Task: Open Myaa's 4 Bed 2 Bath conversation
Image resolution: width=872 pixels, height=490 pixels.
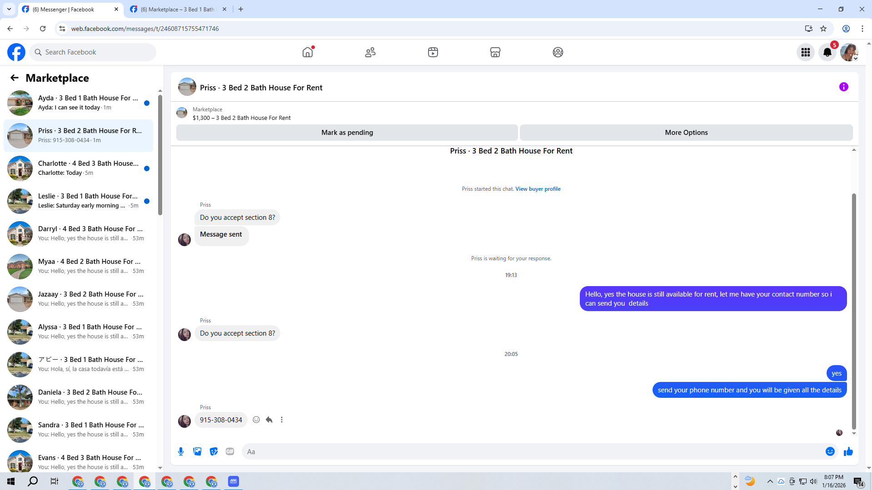Action: coord(78,267)
